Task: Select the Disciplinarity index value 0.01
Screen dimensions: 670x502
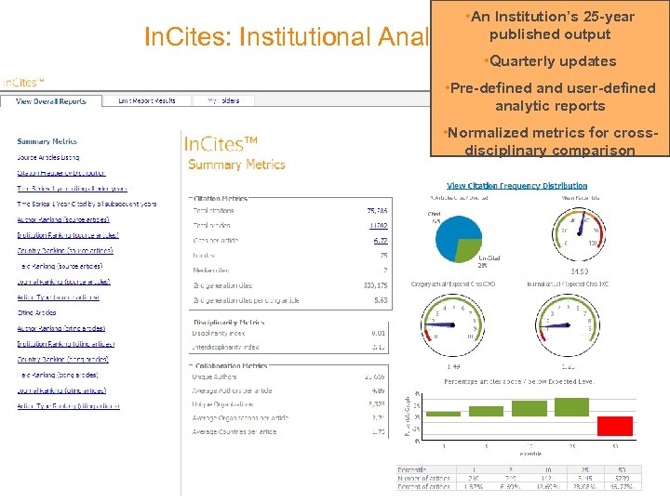Action: point(378,333)
